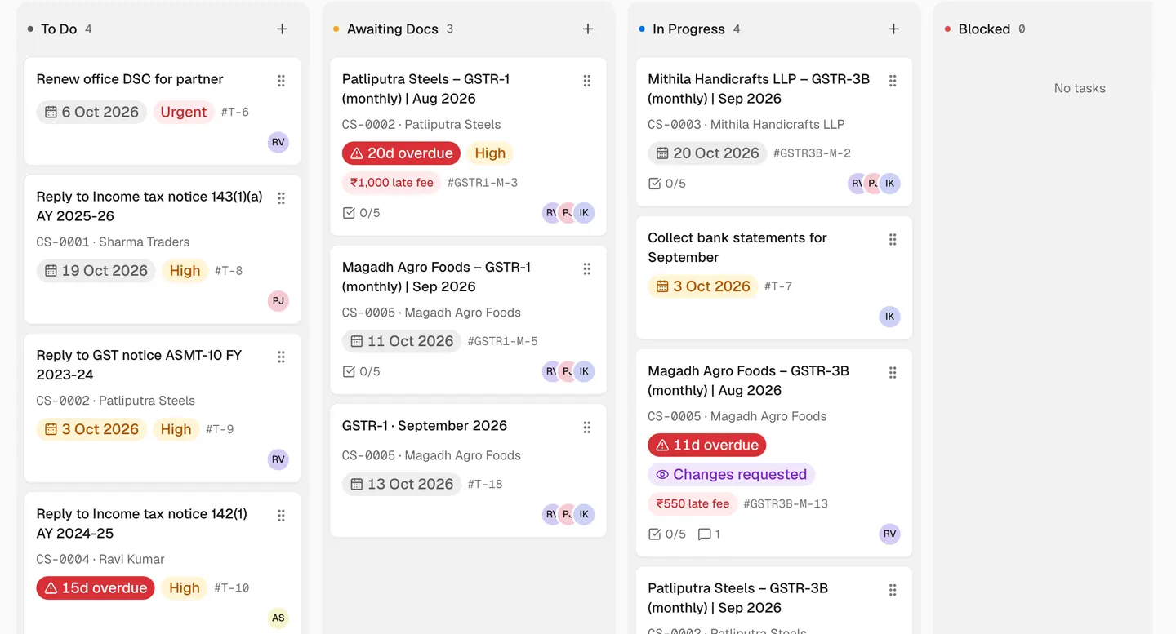The width and height of the screenshot is (1176, 634).
Task: Click the 6 Oct 2026 due date chip
Action: [91, 112]
